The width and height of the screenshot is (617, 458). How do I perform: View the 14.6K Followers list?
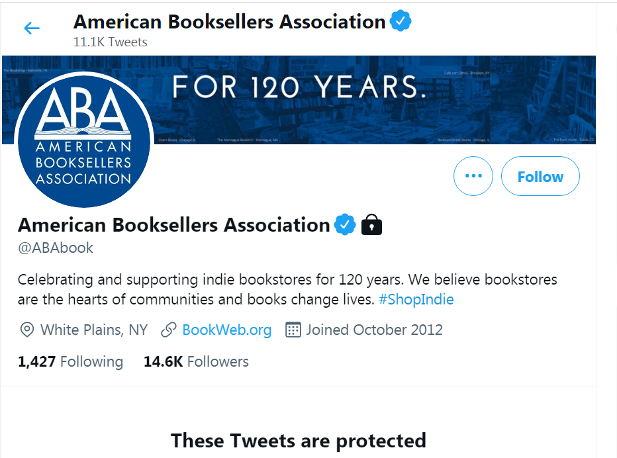click(196, 361)
